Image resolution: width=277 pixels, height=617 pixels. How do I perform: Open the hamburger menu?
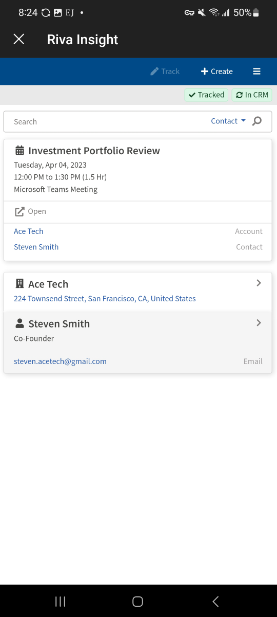(256, 71)
